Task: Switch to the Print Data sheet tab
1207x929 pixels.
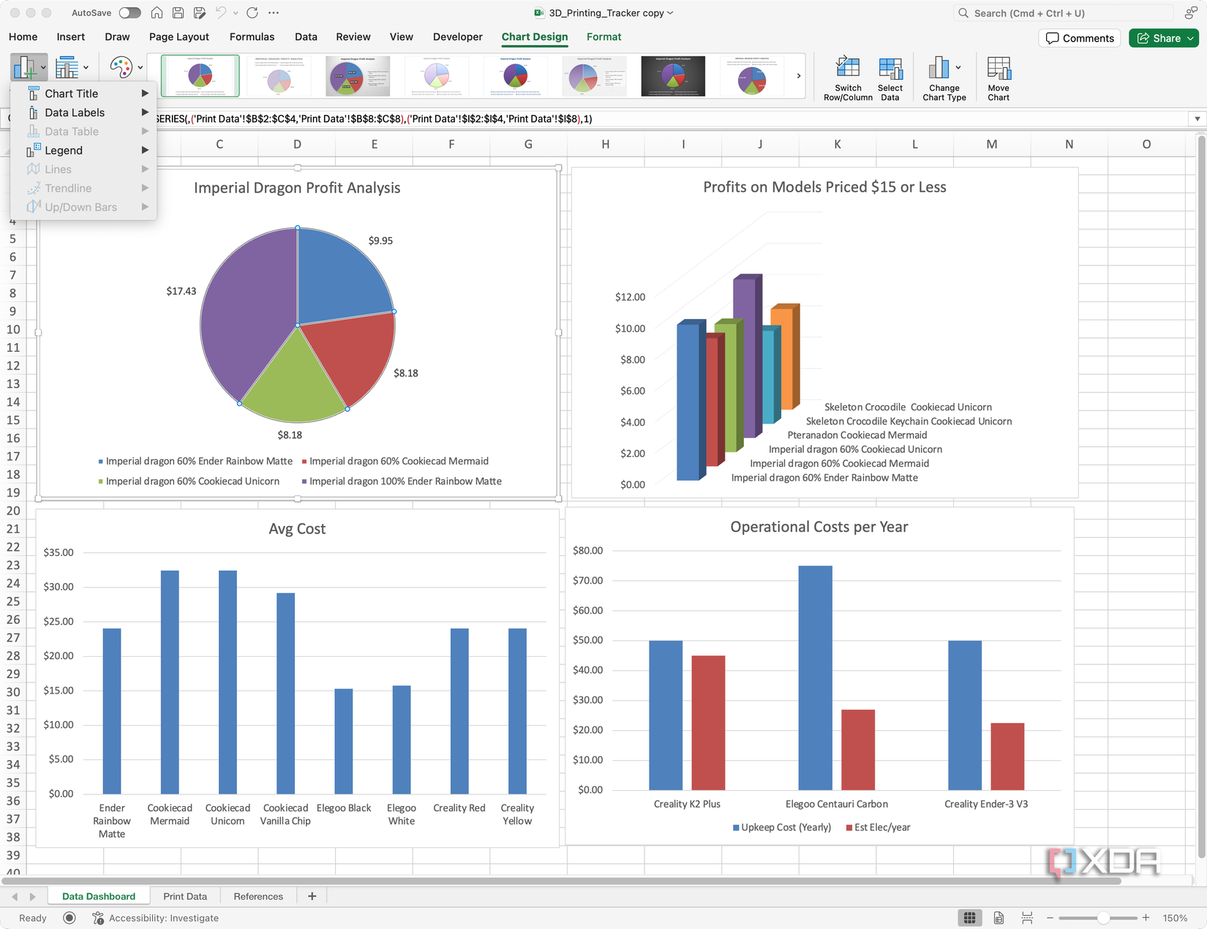Action: 185,896
